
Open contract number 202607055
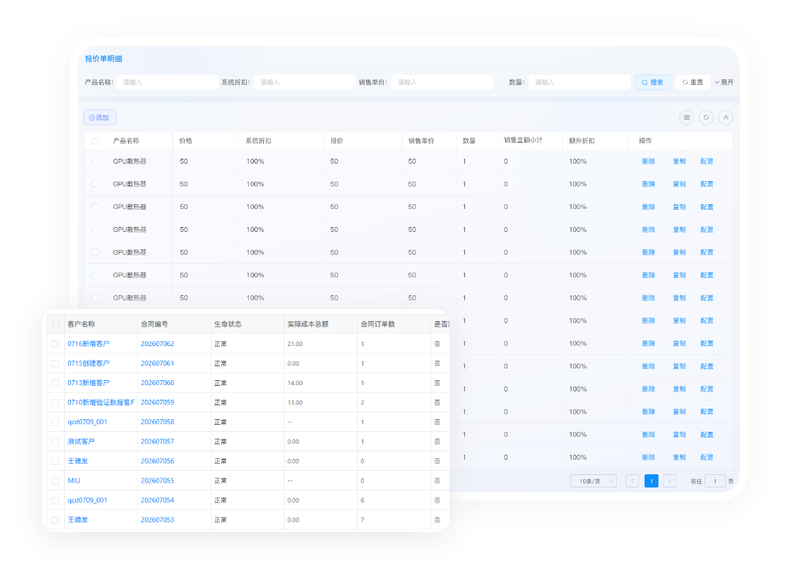157,481
